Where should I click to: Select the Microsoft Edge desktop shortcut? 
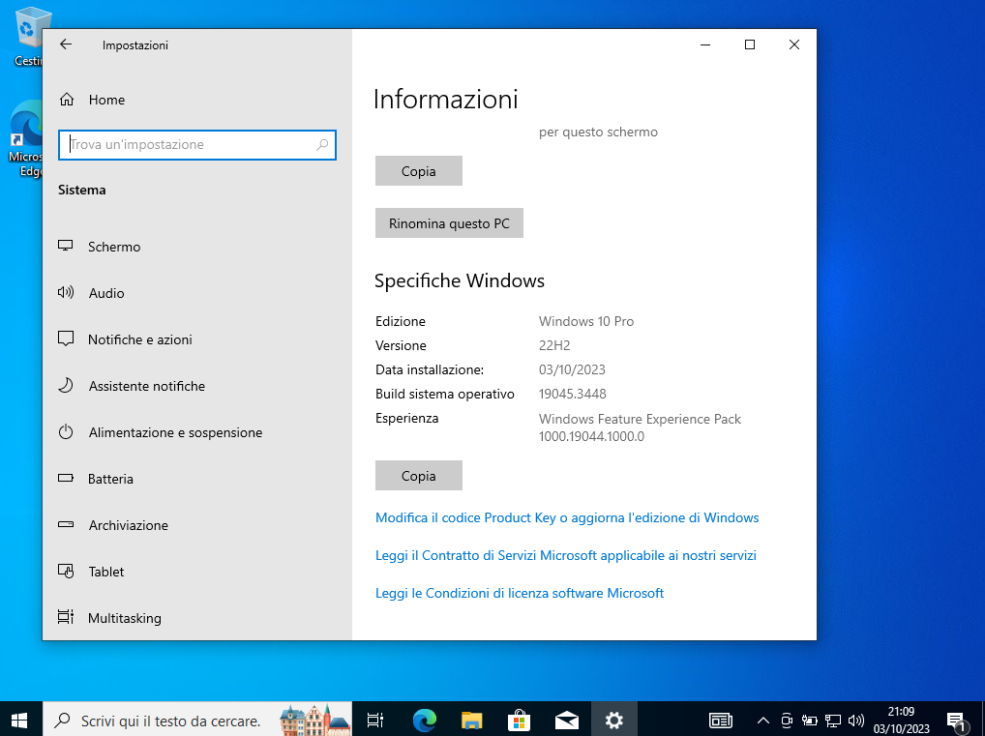(26, 139)
